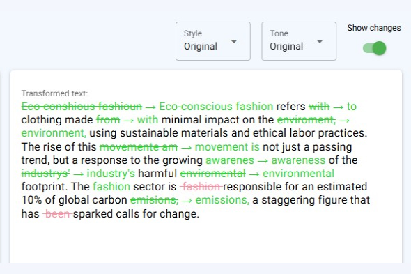Click the corrected phrase 'Eco-conscious fashion'

[216, 107]
